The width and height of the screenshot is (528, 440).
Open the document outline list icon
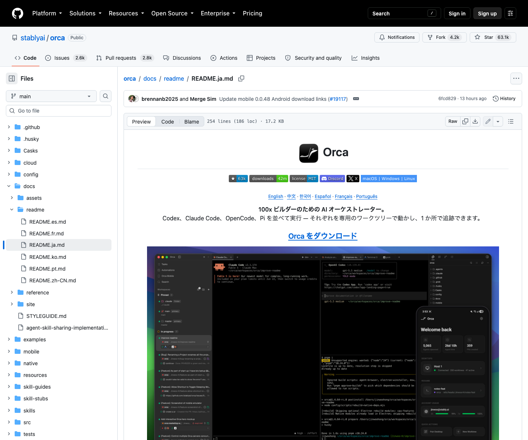click(511, 121)
